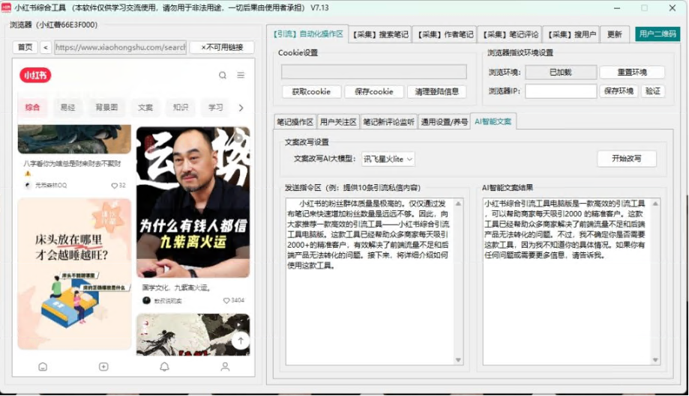The width and height of the screenshot is (689, 396).
Task: Open the ink-painting post thumbnail at bottom
Action: click(193, 334)
